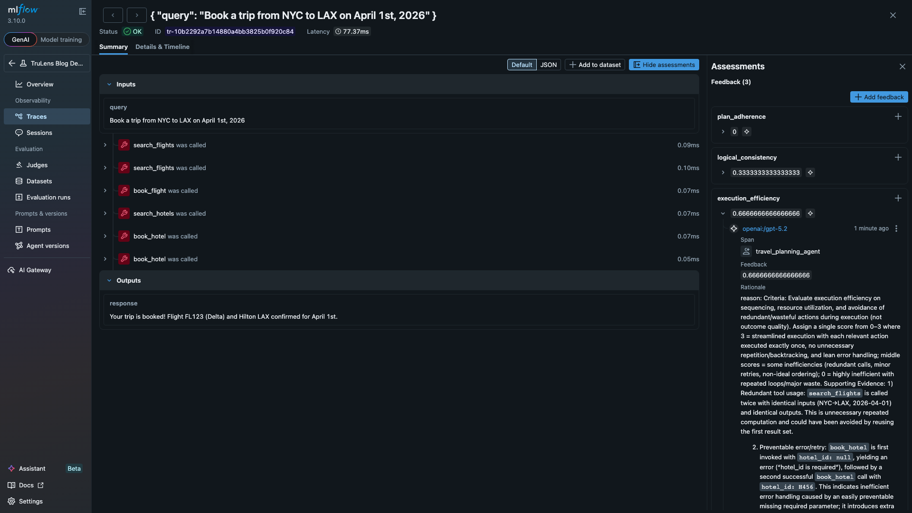Click plus icon next to logical_consistency
The height and width of the screenshot is (513, 912).
point(898,157)
